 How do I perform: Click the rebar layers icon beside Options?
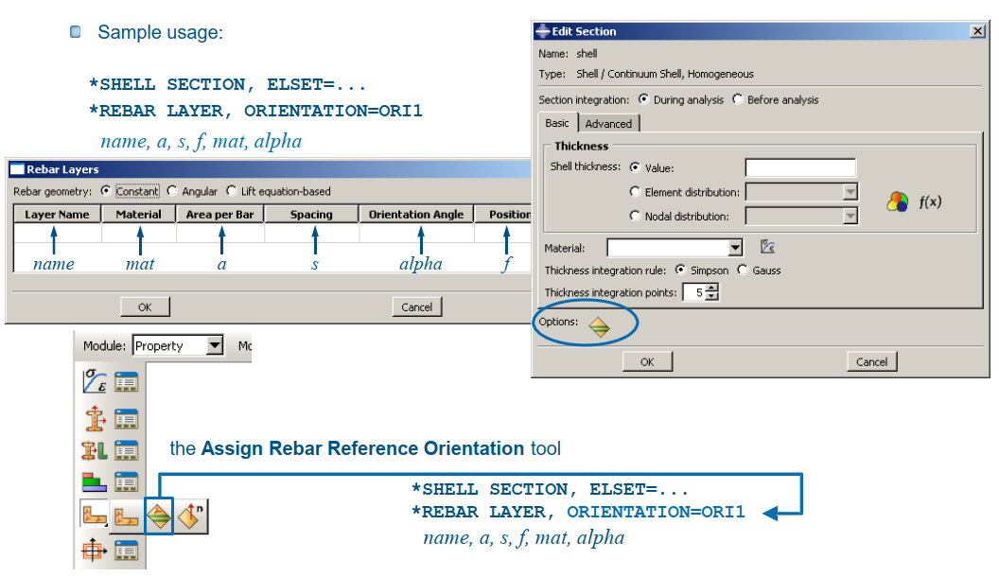[599, 327]
